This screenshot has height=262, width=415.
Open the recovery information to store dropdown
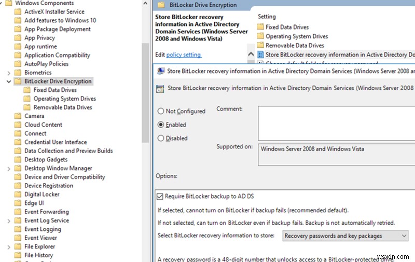345,236
